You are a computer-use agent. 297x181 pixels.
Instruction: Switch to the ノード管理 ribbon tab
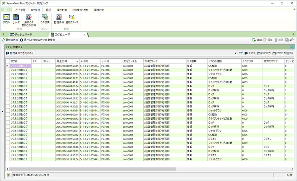(20, 10)
